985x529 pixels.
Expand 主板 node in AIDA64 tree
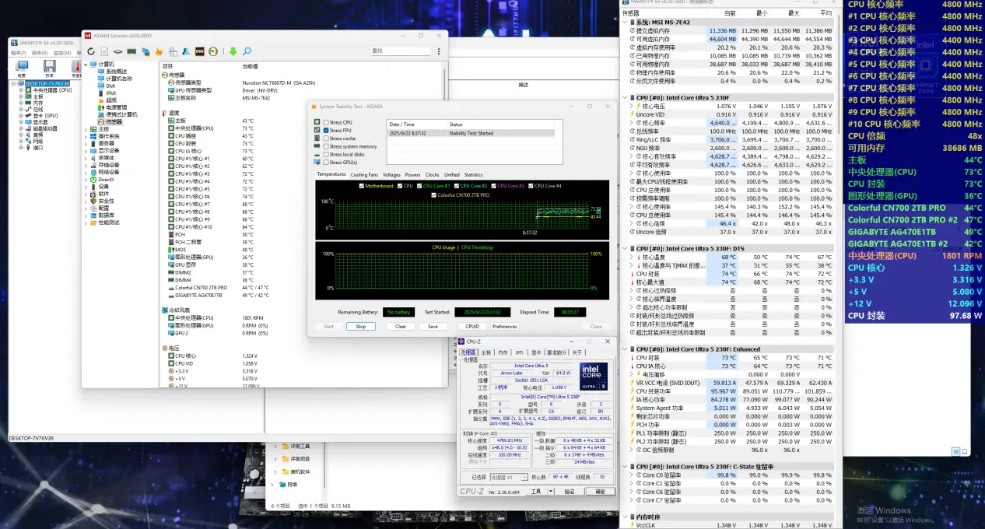pos(86,129)
